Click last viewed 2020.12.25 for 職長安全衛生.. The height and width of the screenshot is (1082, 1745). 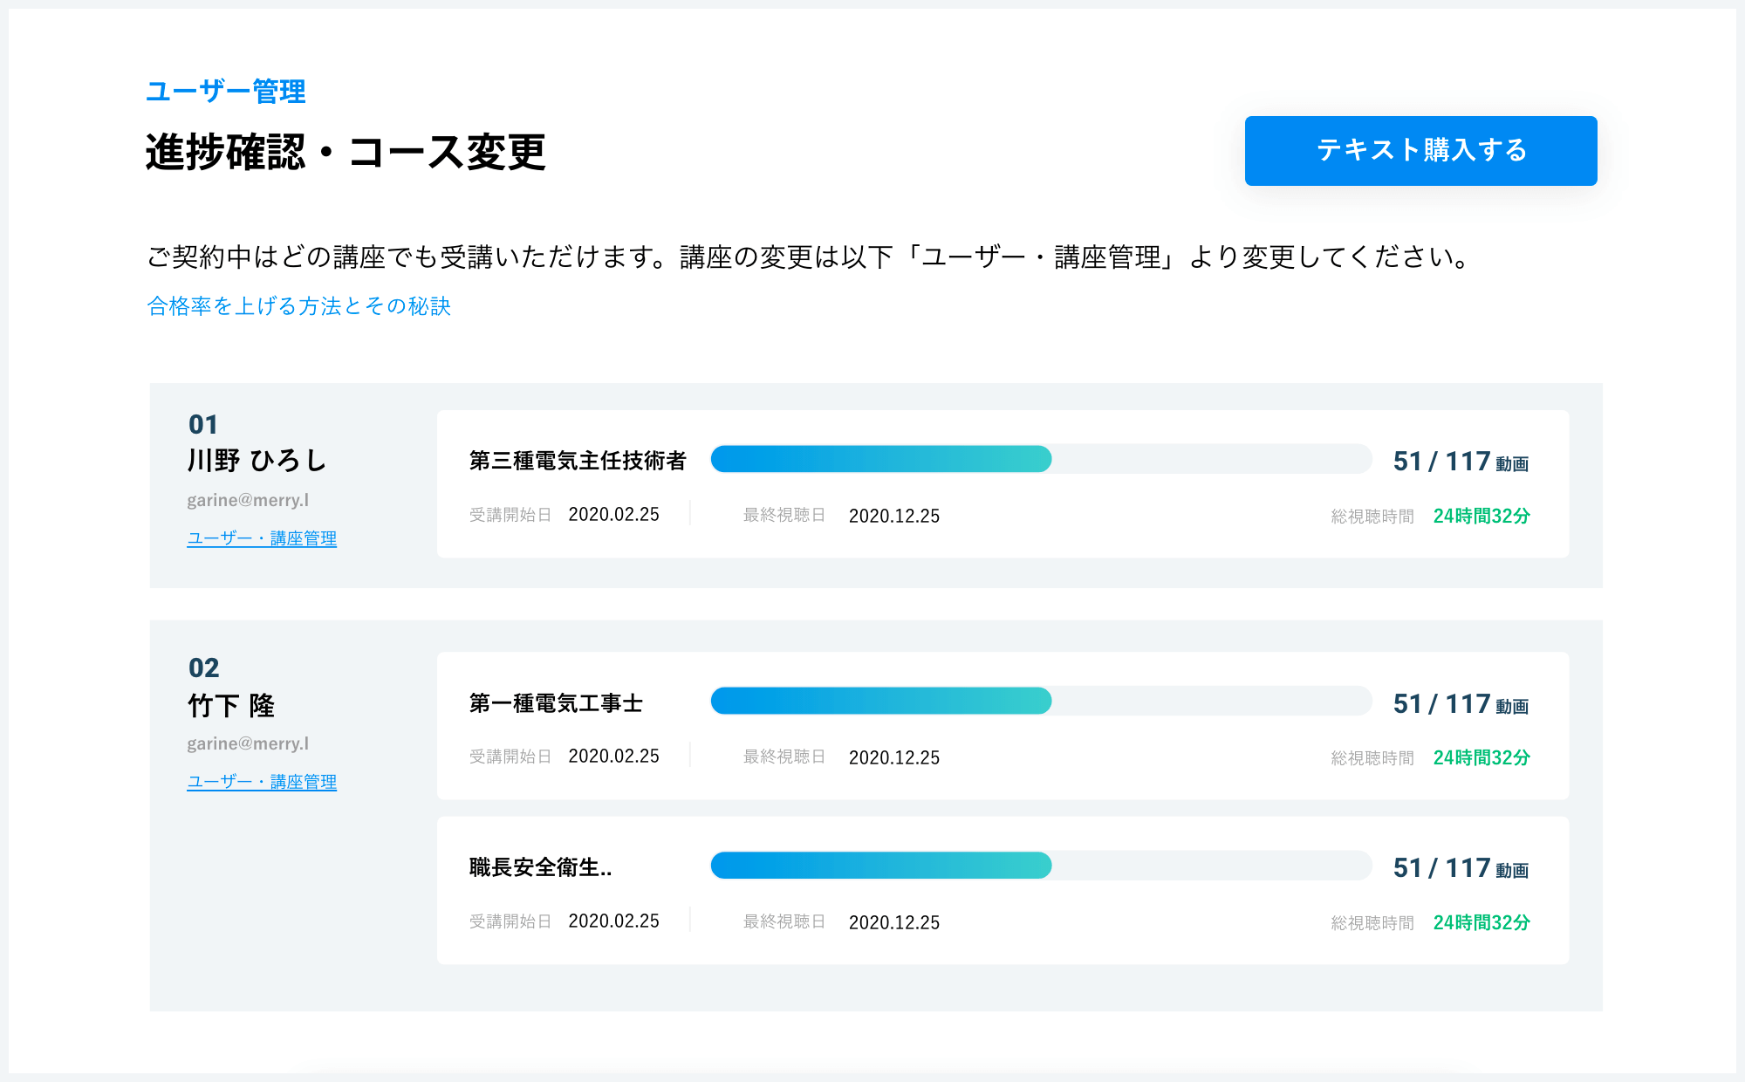click(x=894, y=922)
